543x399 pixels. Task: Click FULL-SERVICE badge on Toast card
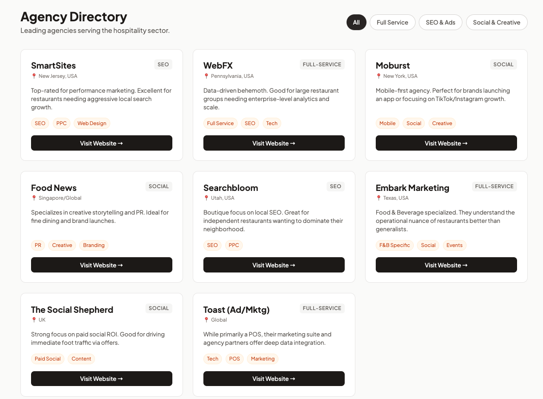point(322,308)
